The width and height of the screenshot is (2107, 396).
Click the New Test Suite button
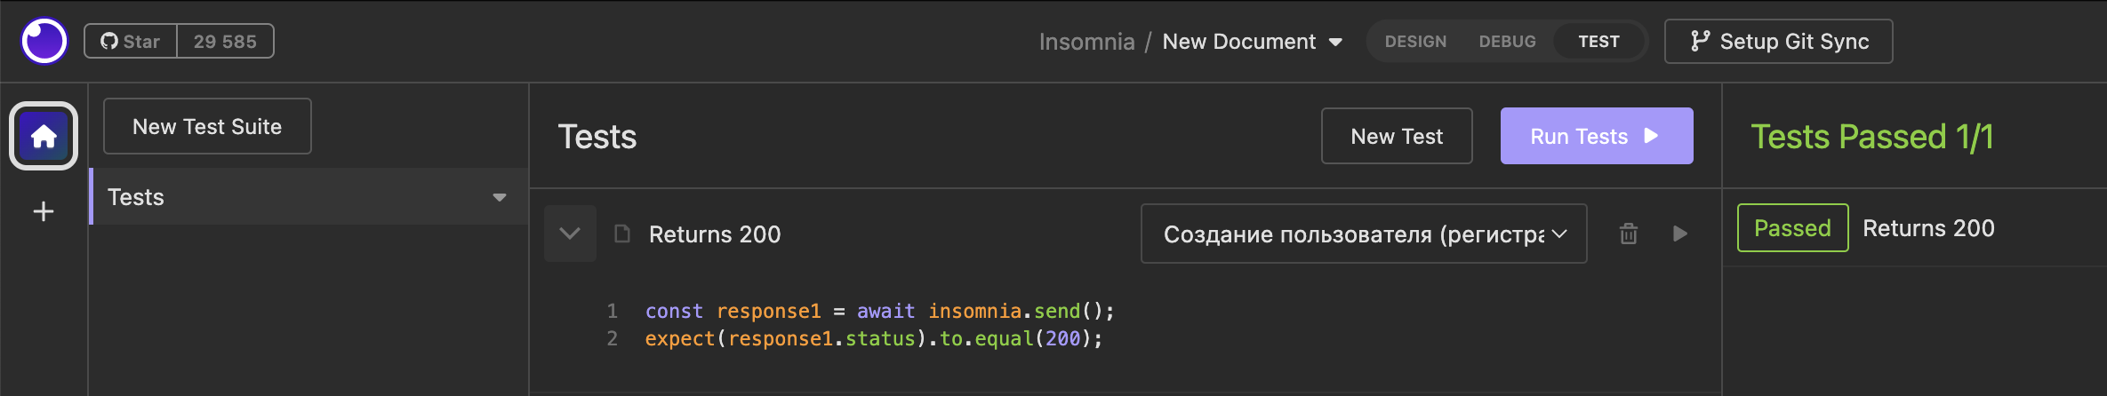click(x=207, y=126)
